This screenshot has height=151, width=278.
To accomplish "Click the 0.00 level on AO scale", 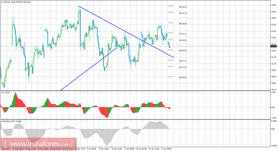I will [273, 107].
